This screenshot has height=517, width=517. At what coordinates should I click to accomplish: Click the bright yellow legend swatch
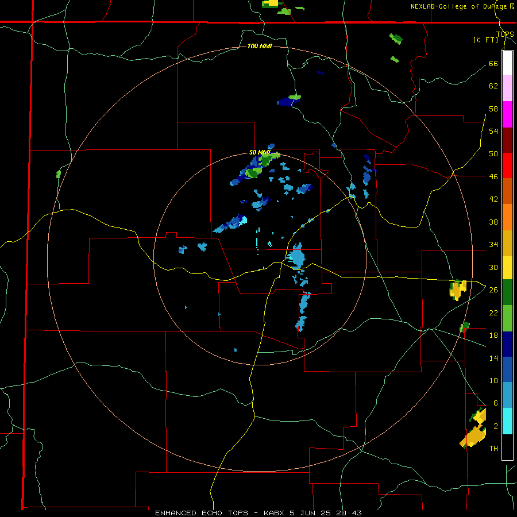click(507, 268)
